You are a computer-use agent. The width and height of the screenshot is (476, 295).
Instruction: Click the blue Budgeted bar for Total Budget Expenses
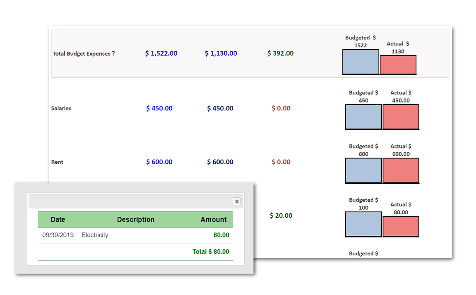(x=361, y=62)
